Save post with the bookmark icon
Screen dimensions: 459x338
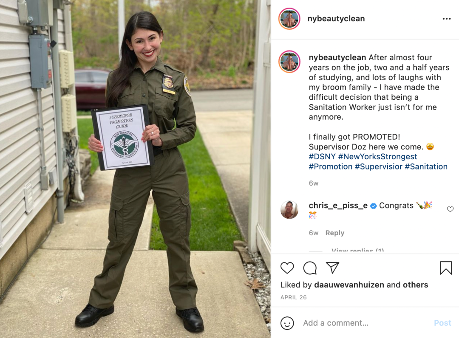pyautogui.click(x=446, y=268)
